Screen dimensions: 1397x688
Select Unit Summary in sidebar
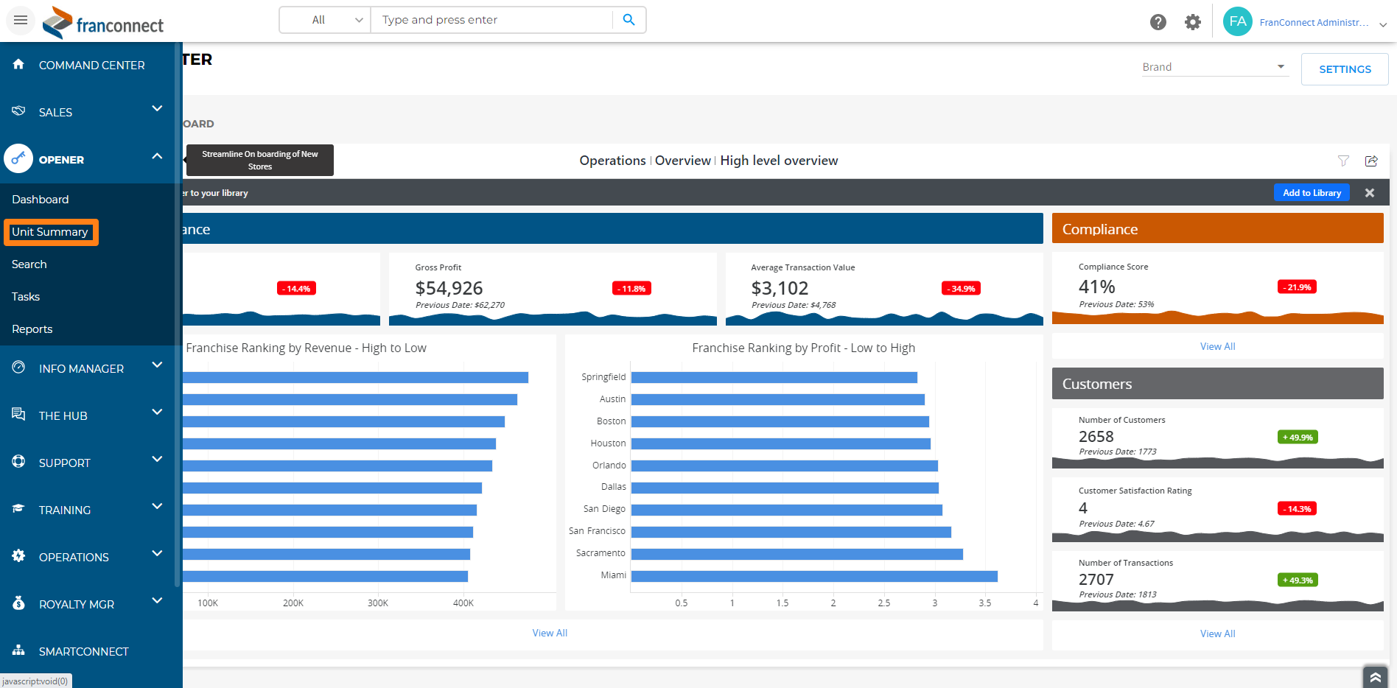pyautogui.click(x=50, y=232)
